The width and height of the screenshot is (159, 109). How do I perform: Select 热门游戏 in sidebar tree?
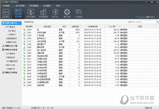click(x=12, y=31)
